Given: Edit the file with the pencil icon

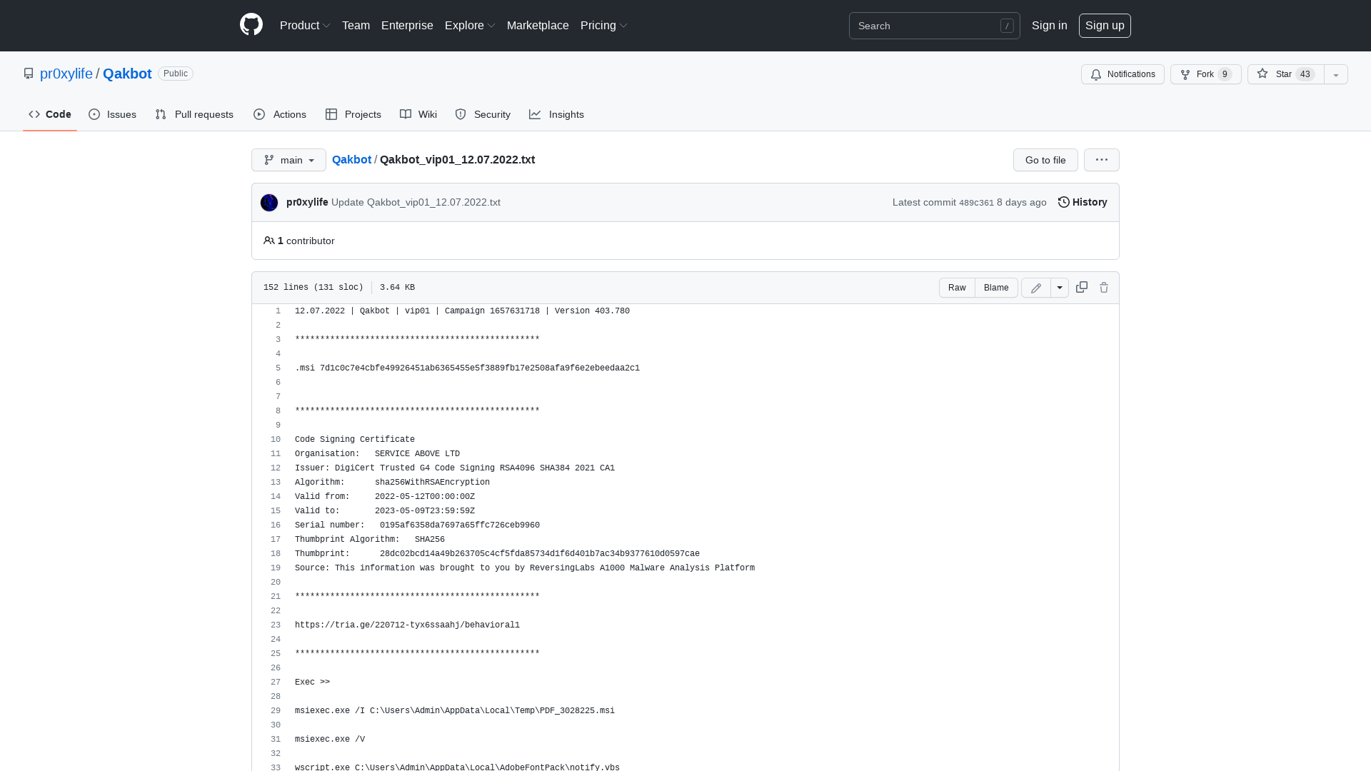Looking at the screenshot, I should click(x=1035, y=287).
